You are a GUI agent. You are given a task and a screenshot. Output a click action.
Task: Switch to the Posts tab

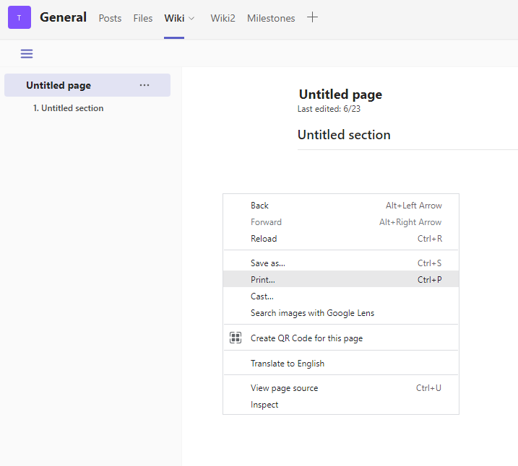coord(110,18)
